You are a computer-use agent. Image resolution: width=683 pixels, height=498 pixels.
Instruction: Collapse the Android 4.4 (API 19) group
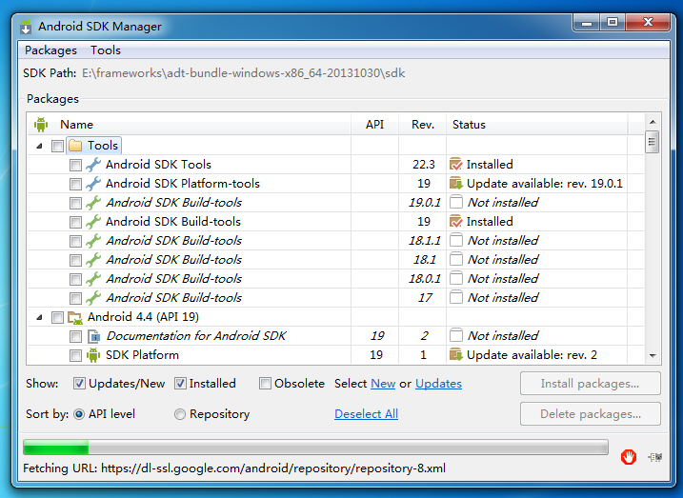[x=40, y=317]
